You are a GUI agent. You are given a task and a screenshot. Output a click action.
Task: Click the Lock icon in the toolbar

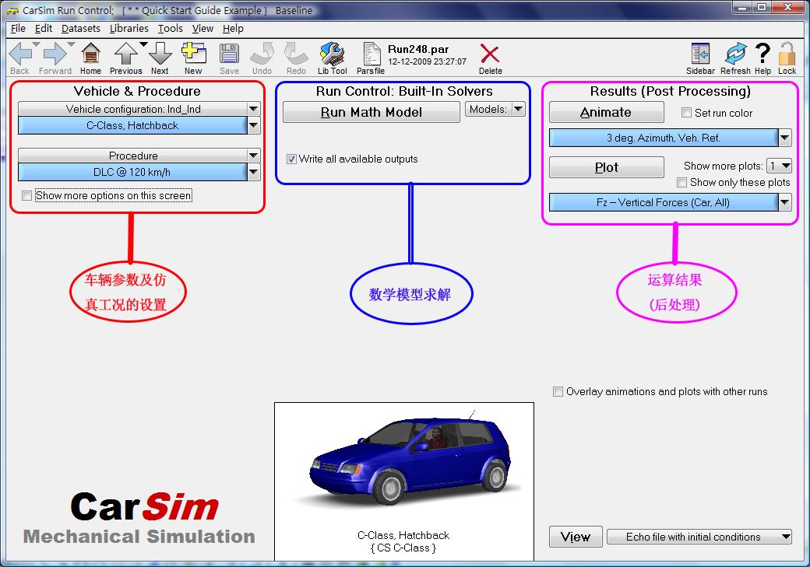787,52
